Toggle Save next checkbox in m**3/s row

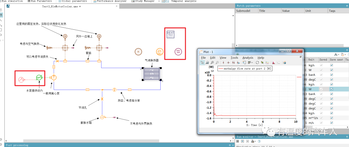pyautogui.click(x=332, y=118)
